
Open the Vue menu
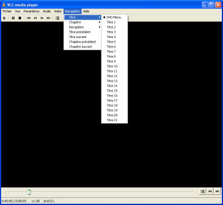point(17,11)
